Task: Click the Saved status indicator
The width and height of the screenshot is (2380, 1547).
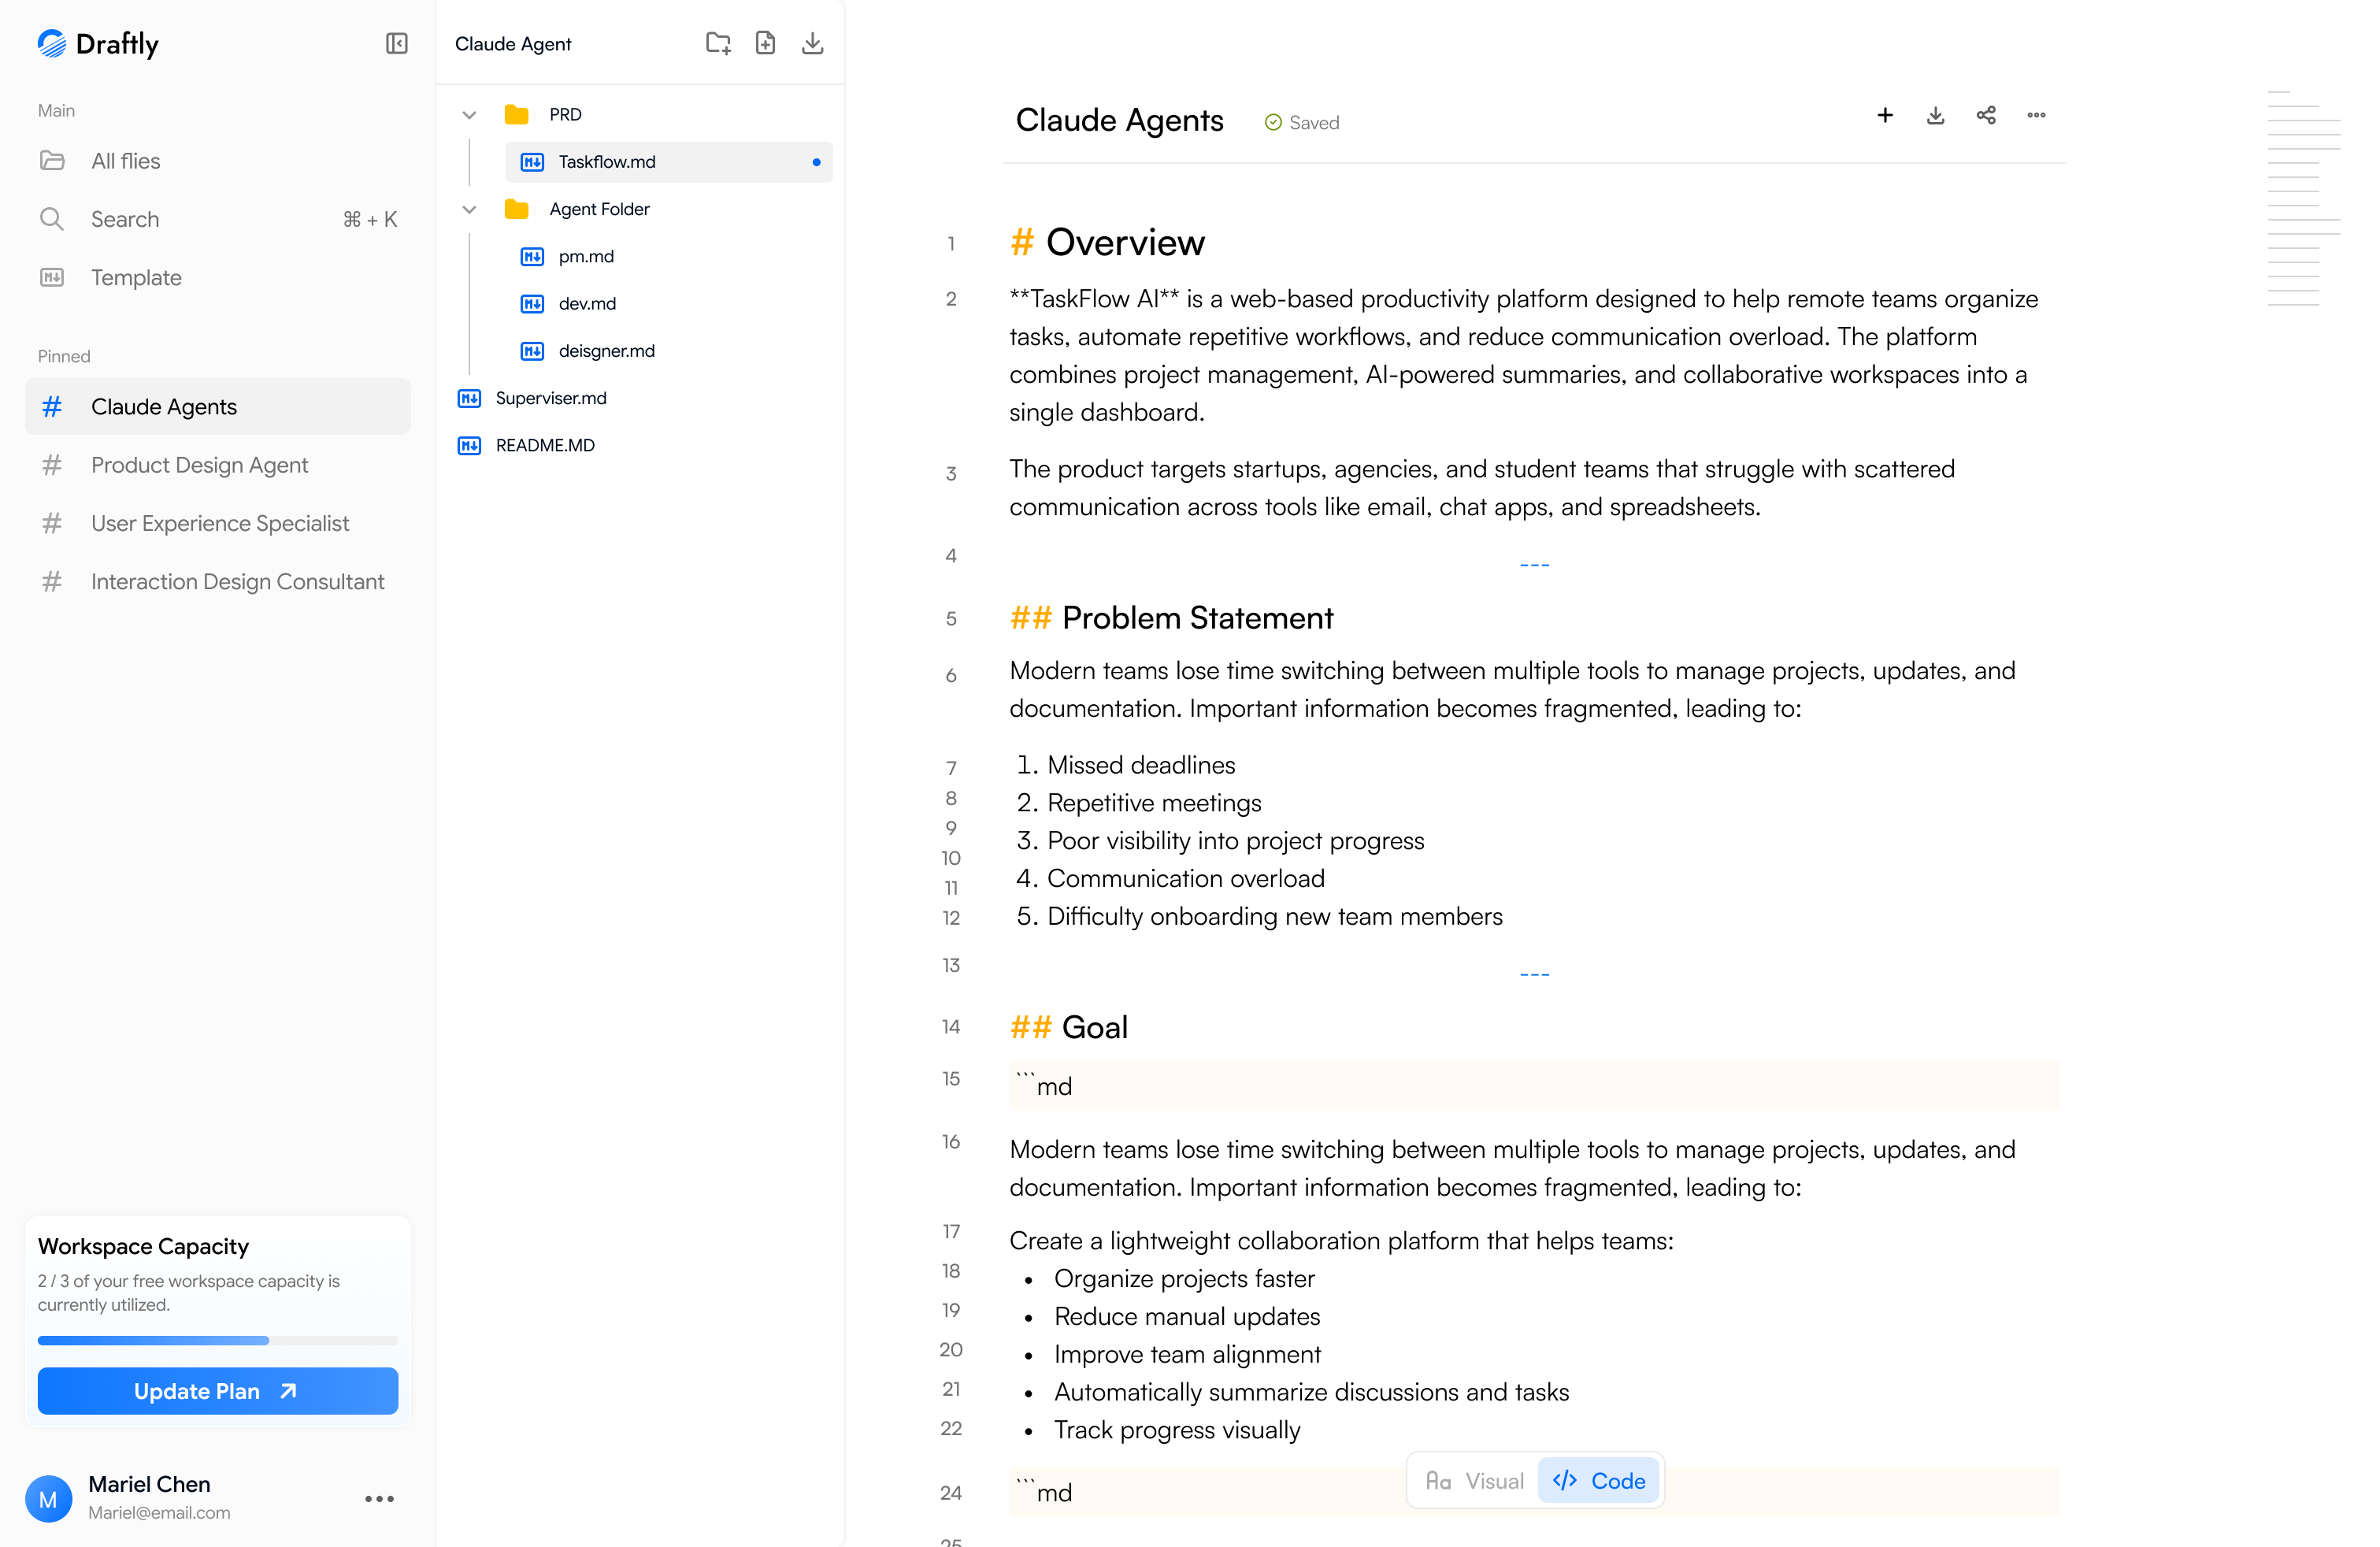Action: click(x=1302, y=122)
